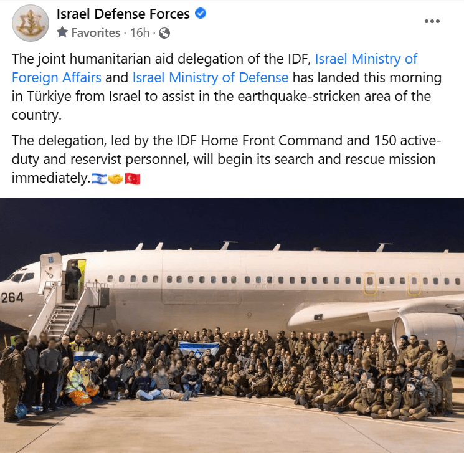Click the Israeli flag held by the group
The image size is (464, 453).
pyautogui.click(x=199, y=350)
